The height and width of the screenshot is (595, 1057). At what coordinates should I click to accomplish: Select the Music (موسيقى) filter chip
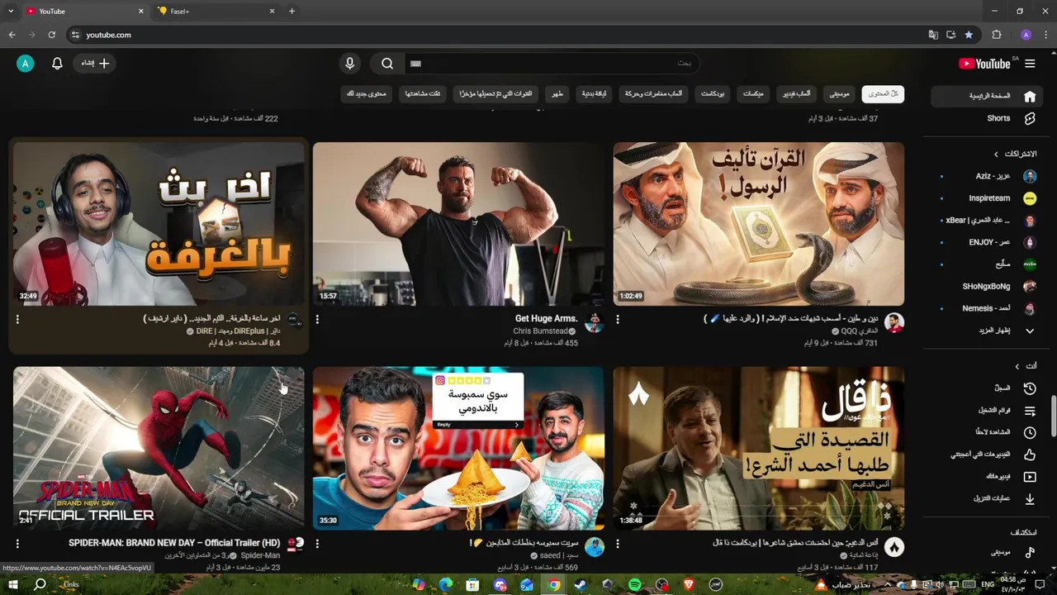click(840, 94)
